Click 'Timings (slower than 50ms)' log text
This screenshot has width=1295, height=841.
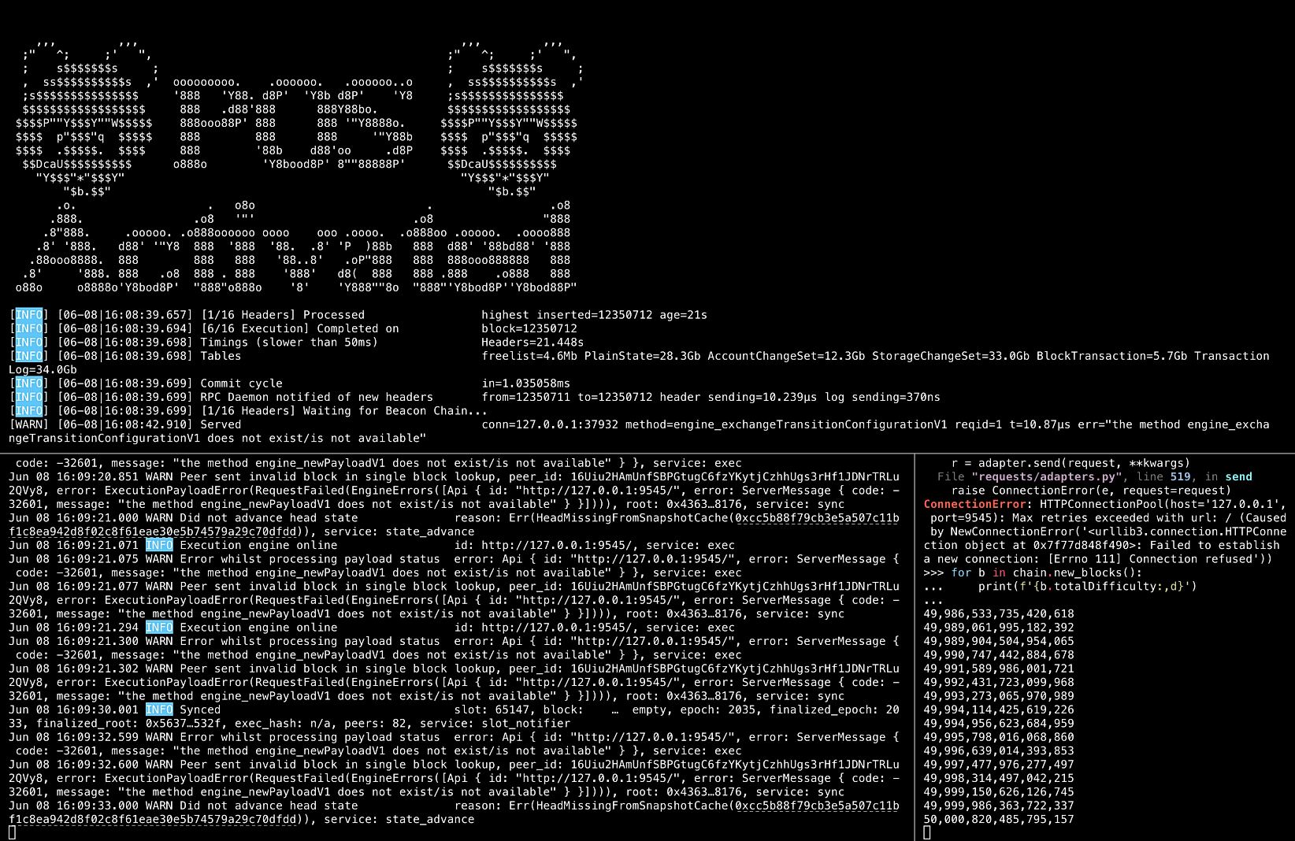pyautogui.click(x=289, y=343)
